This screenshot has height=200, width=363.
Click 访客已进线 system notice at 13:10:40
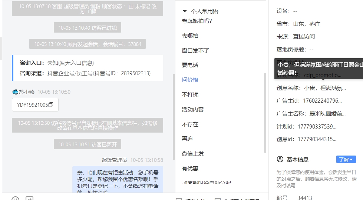coord(88,28)
